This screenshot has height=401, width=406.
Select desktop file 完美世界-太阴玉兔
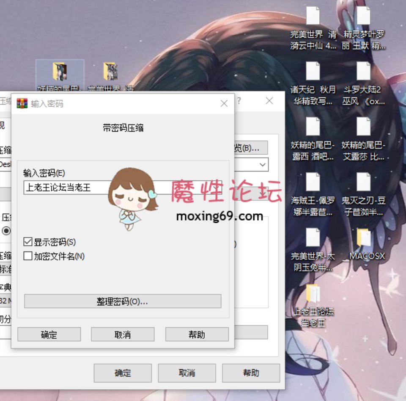313,250
